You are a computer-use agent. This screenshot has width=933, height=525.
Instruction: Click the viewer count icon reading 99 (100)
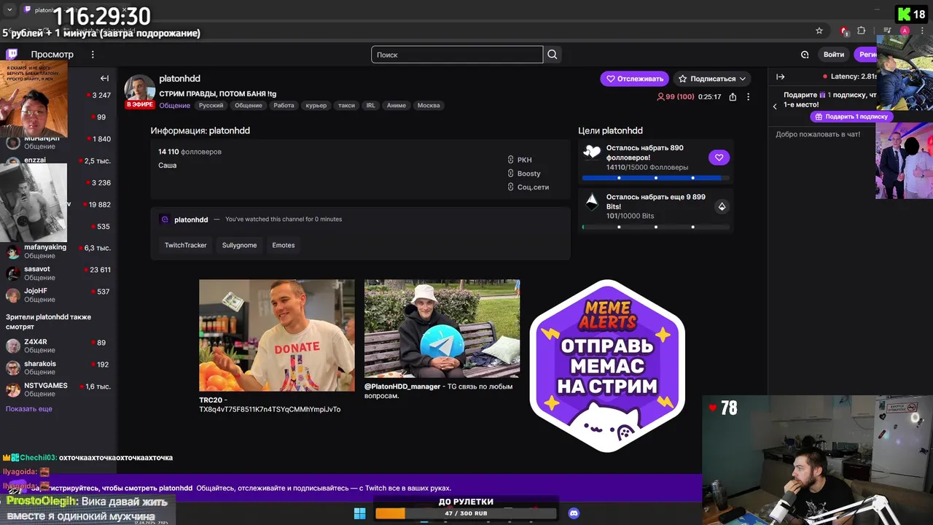661,97
